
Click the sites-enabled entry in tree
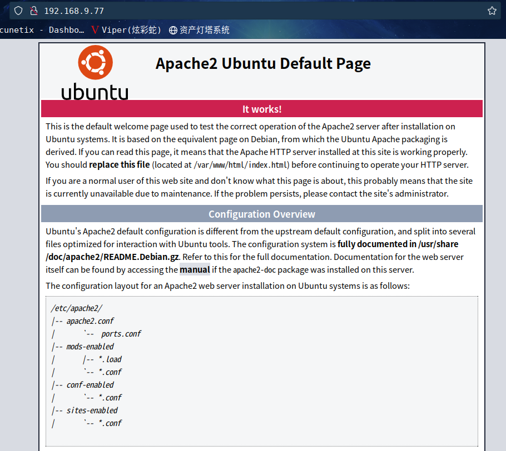[92, 410]
